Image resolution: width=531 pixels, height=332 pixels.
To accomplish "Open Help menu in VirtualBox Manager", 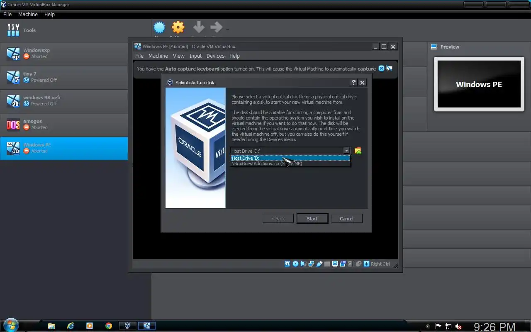I will (x=49, y=14).
